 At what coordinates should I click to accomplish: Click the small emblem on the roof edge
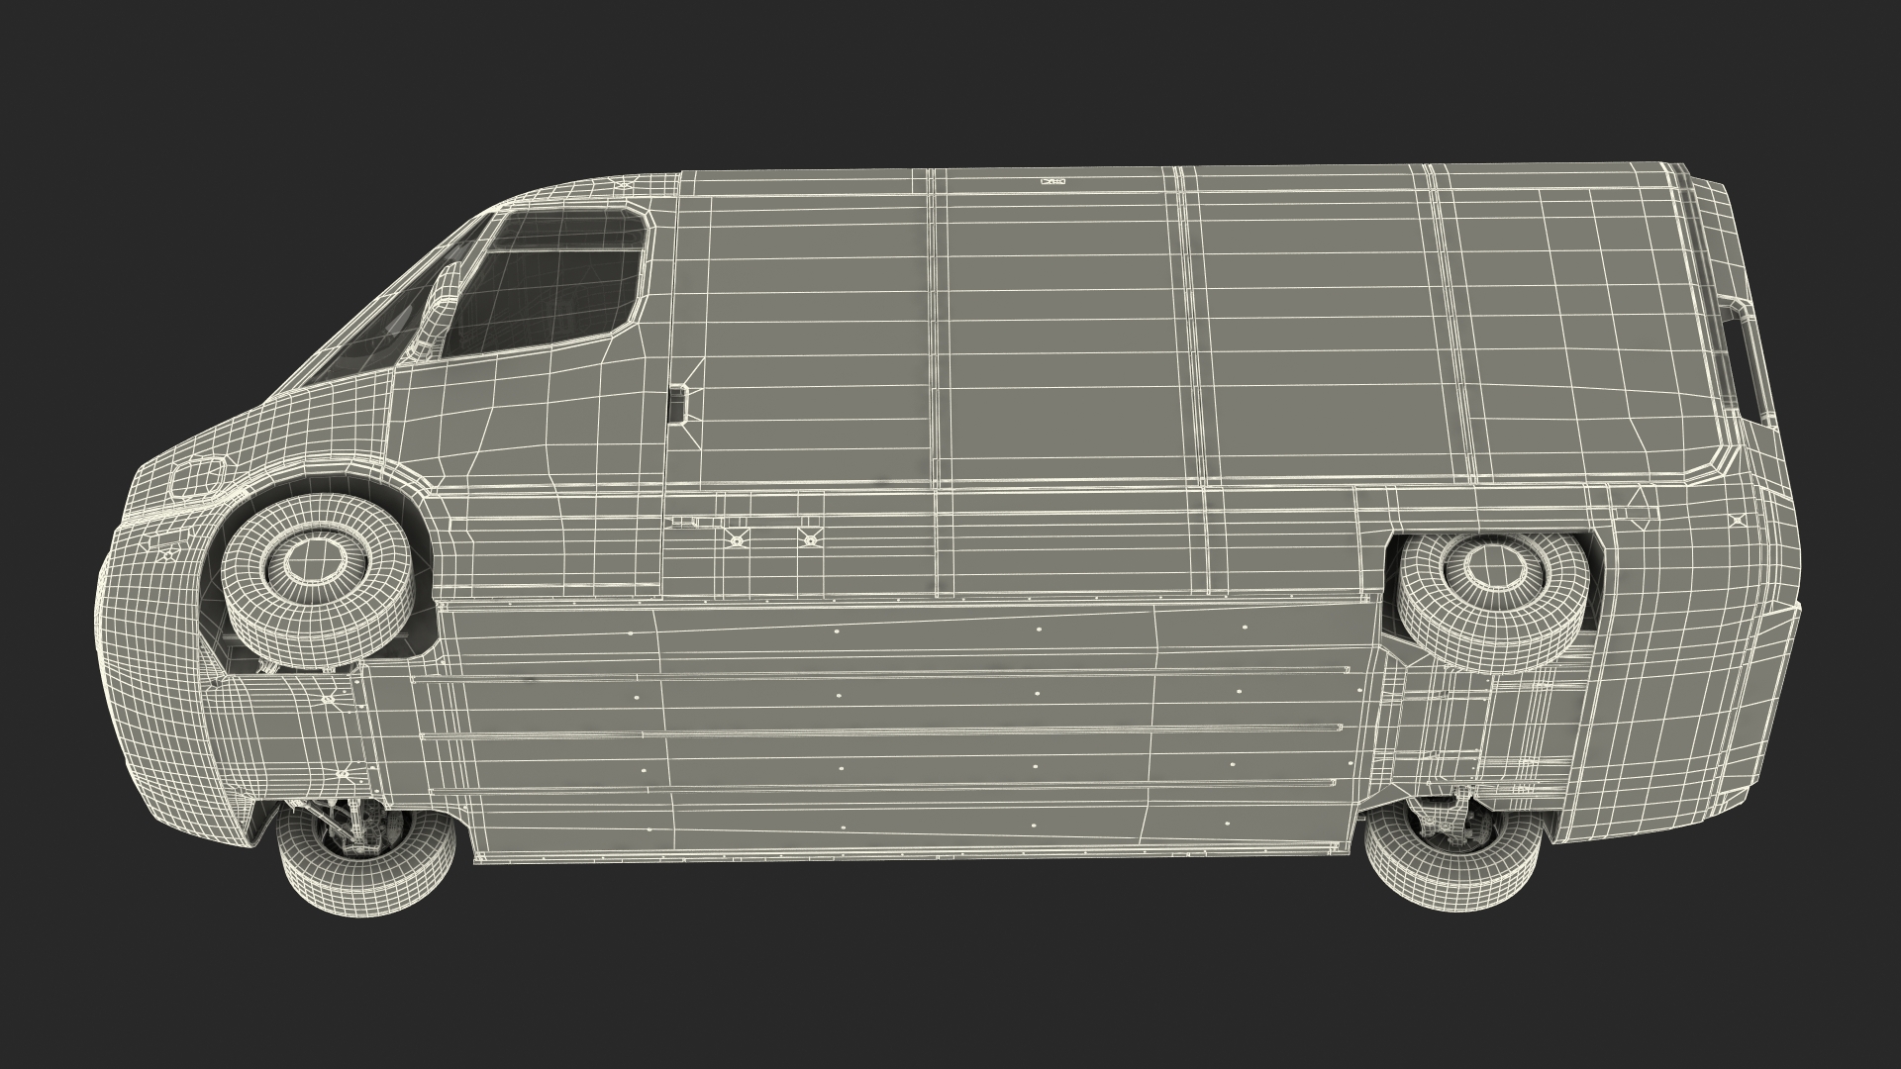coord(1053,182)
